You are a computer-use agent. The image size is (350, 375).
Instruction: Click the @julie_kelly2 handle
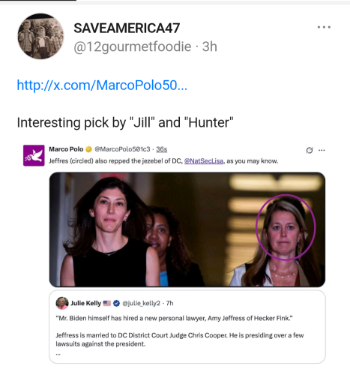tap(141, 303)
